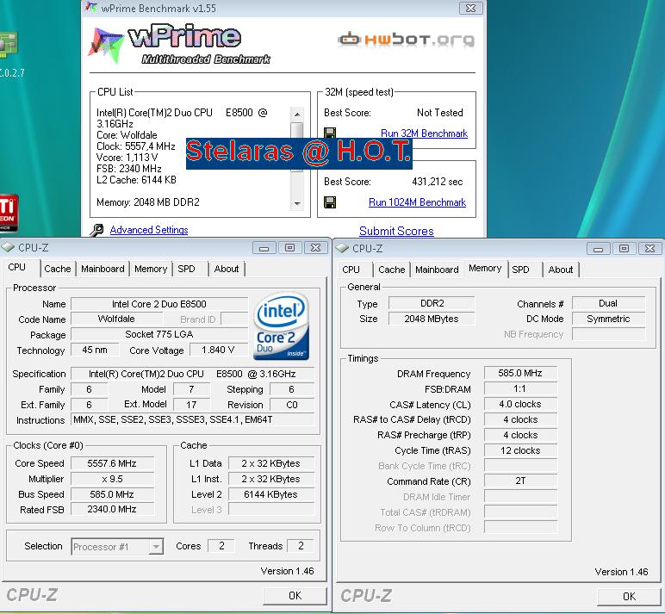
Task: Click the CPU list scroll down arrow
Action: (297, 203)
